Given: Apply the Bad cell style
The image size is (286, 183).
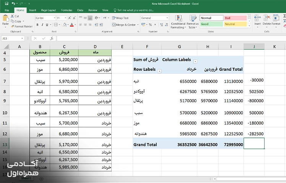Looking at the screenshot, I should tap(236, 18).
